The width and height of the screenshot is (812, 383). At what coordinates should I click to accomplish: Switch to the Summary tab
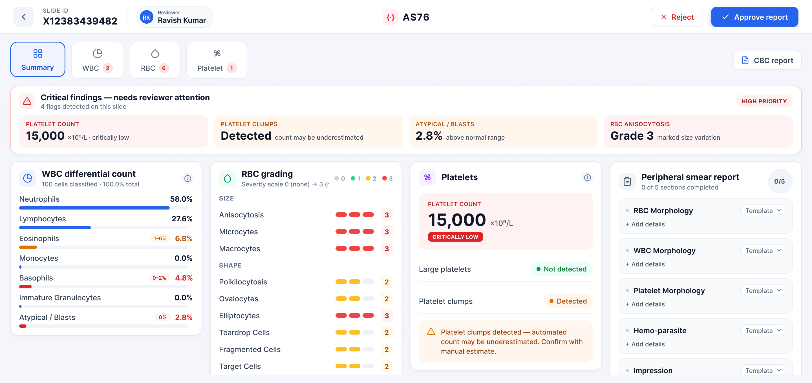[37, 59]
